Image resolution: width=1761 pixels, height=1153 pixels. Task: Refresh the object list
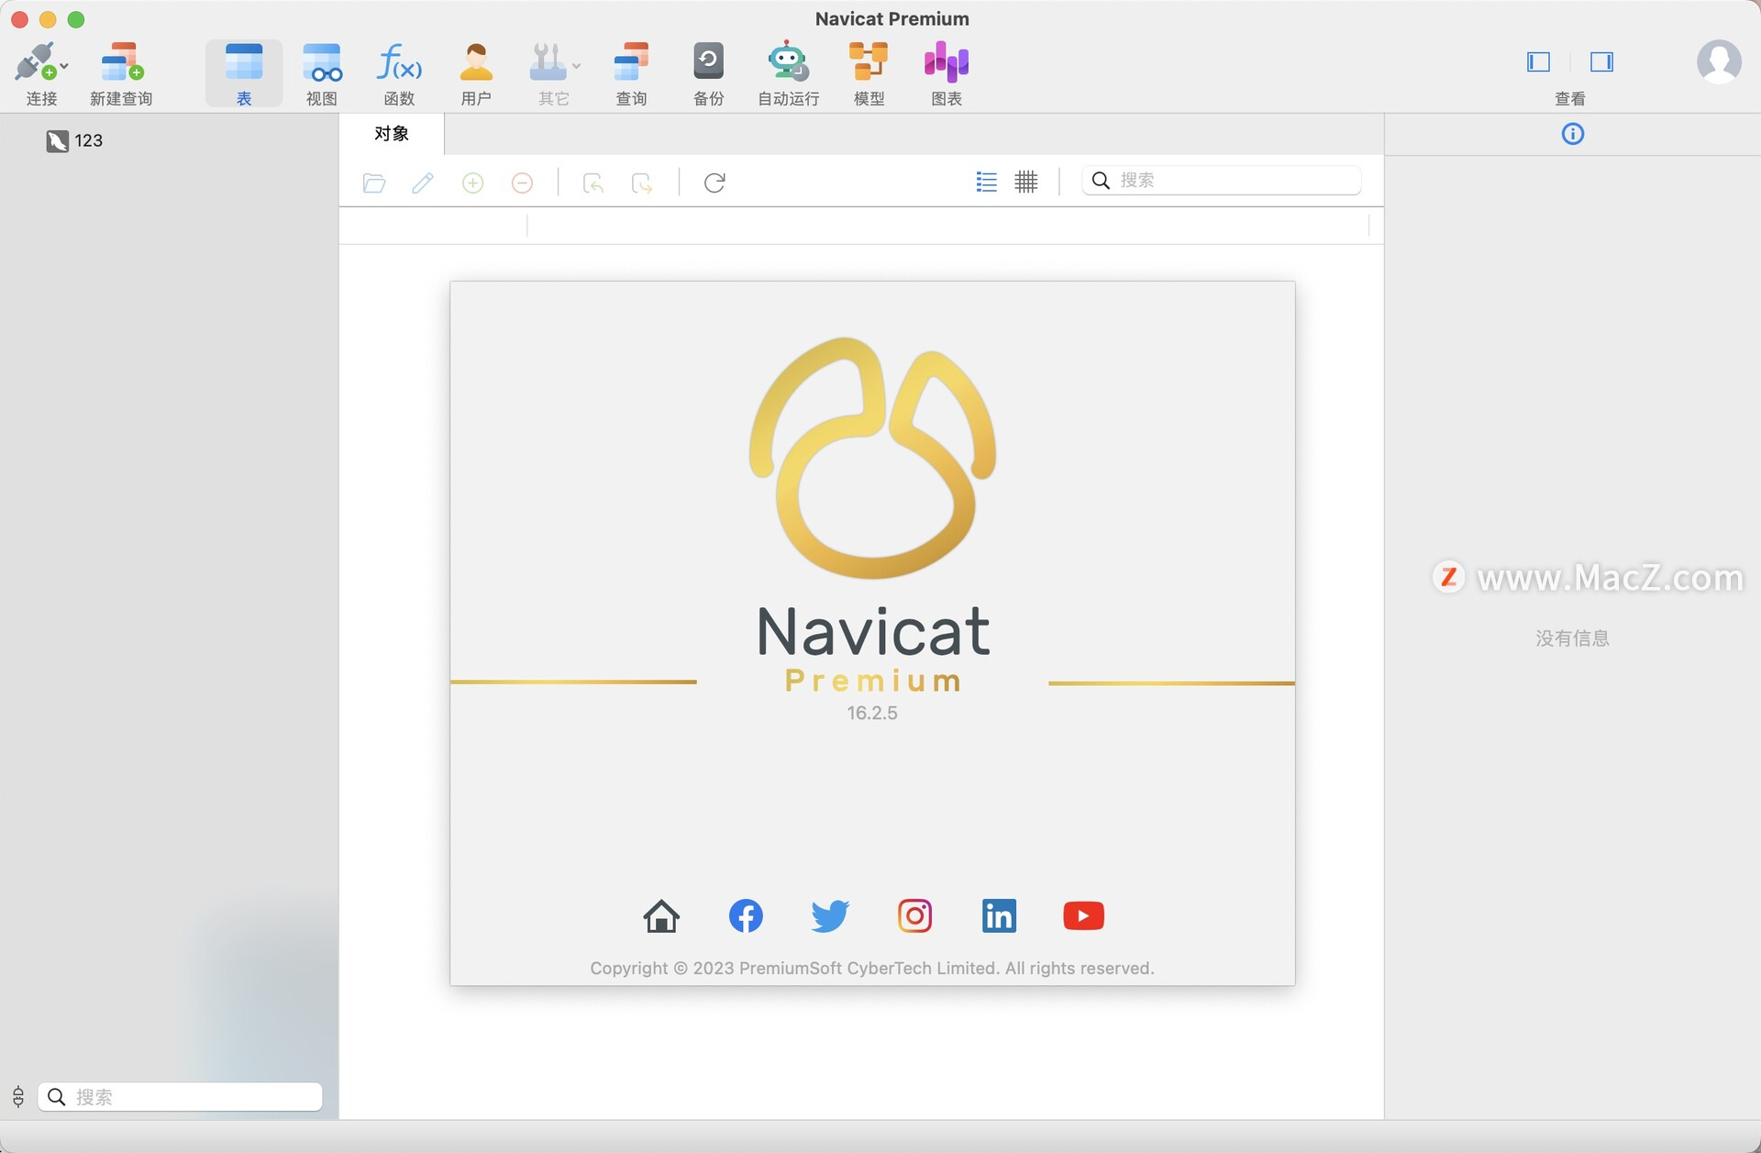point(714,183)
